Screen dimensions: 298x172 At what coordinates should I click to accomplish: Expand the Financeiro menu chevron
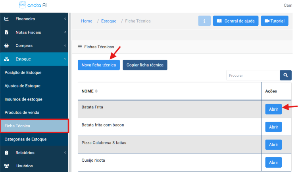click(x=65, y=19)
